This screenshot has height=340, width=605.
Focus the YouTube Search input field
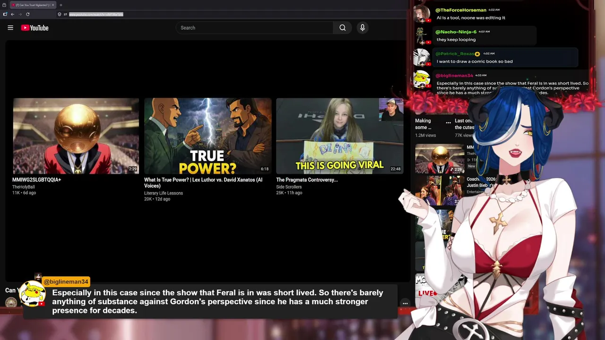coord(255,28)
